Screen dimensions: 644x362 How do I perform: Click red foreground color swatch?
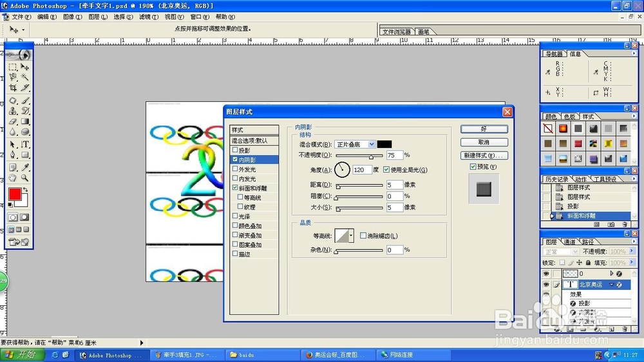pyautogui.click(x=15, y=195)
